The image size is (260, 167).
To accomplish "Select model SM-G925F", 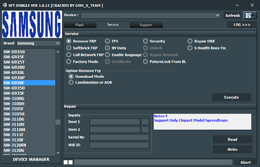I will click(x=29, y=57).
